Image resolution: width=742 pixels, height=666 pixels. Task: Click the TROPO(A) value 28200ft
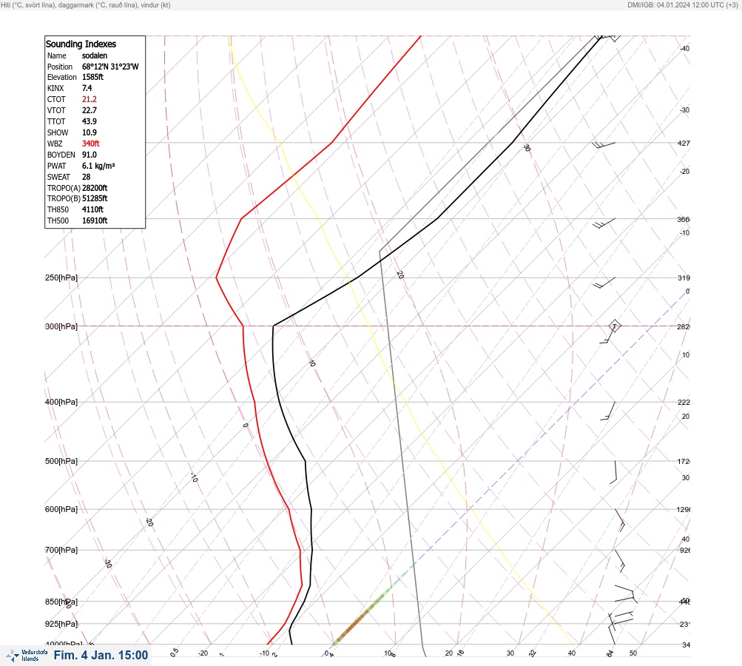(95, 188)
